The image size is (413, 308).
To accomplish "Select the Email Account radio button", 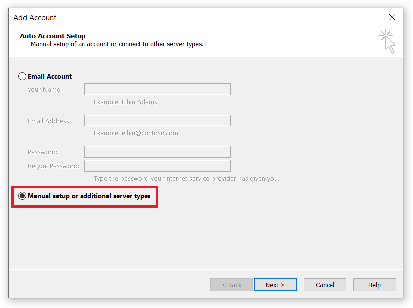I will [x=22, y=76].
